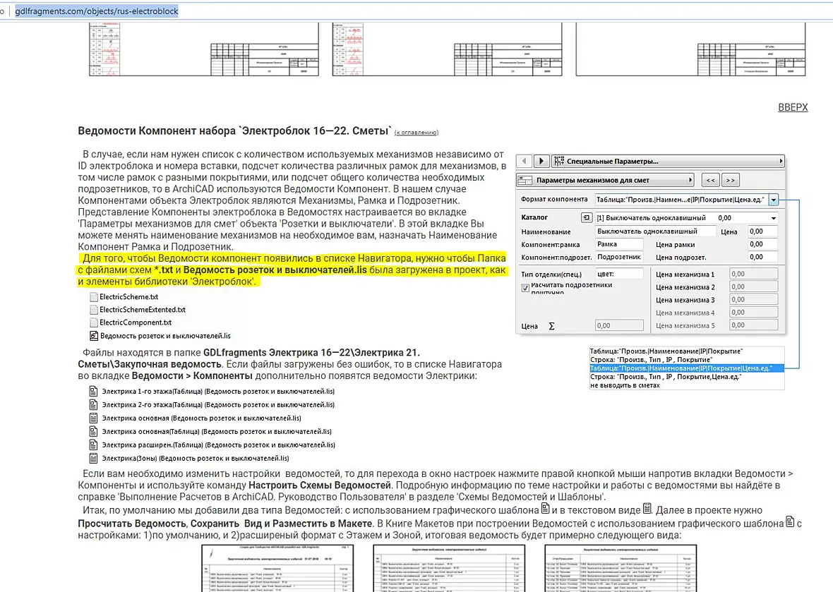Viewport: 833px width, 592px height.
Task: Click the ElectricComponent.txt file icon
Action: 94,322
